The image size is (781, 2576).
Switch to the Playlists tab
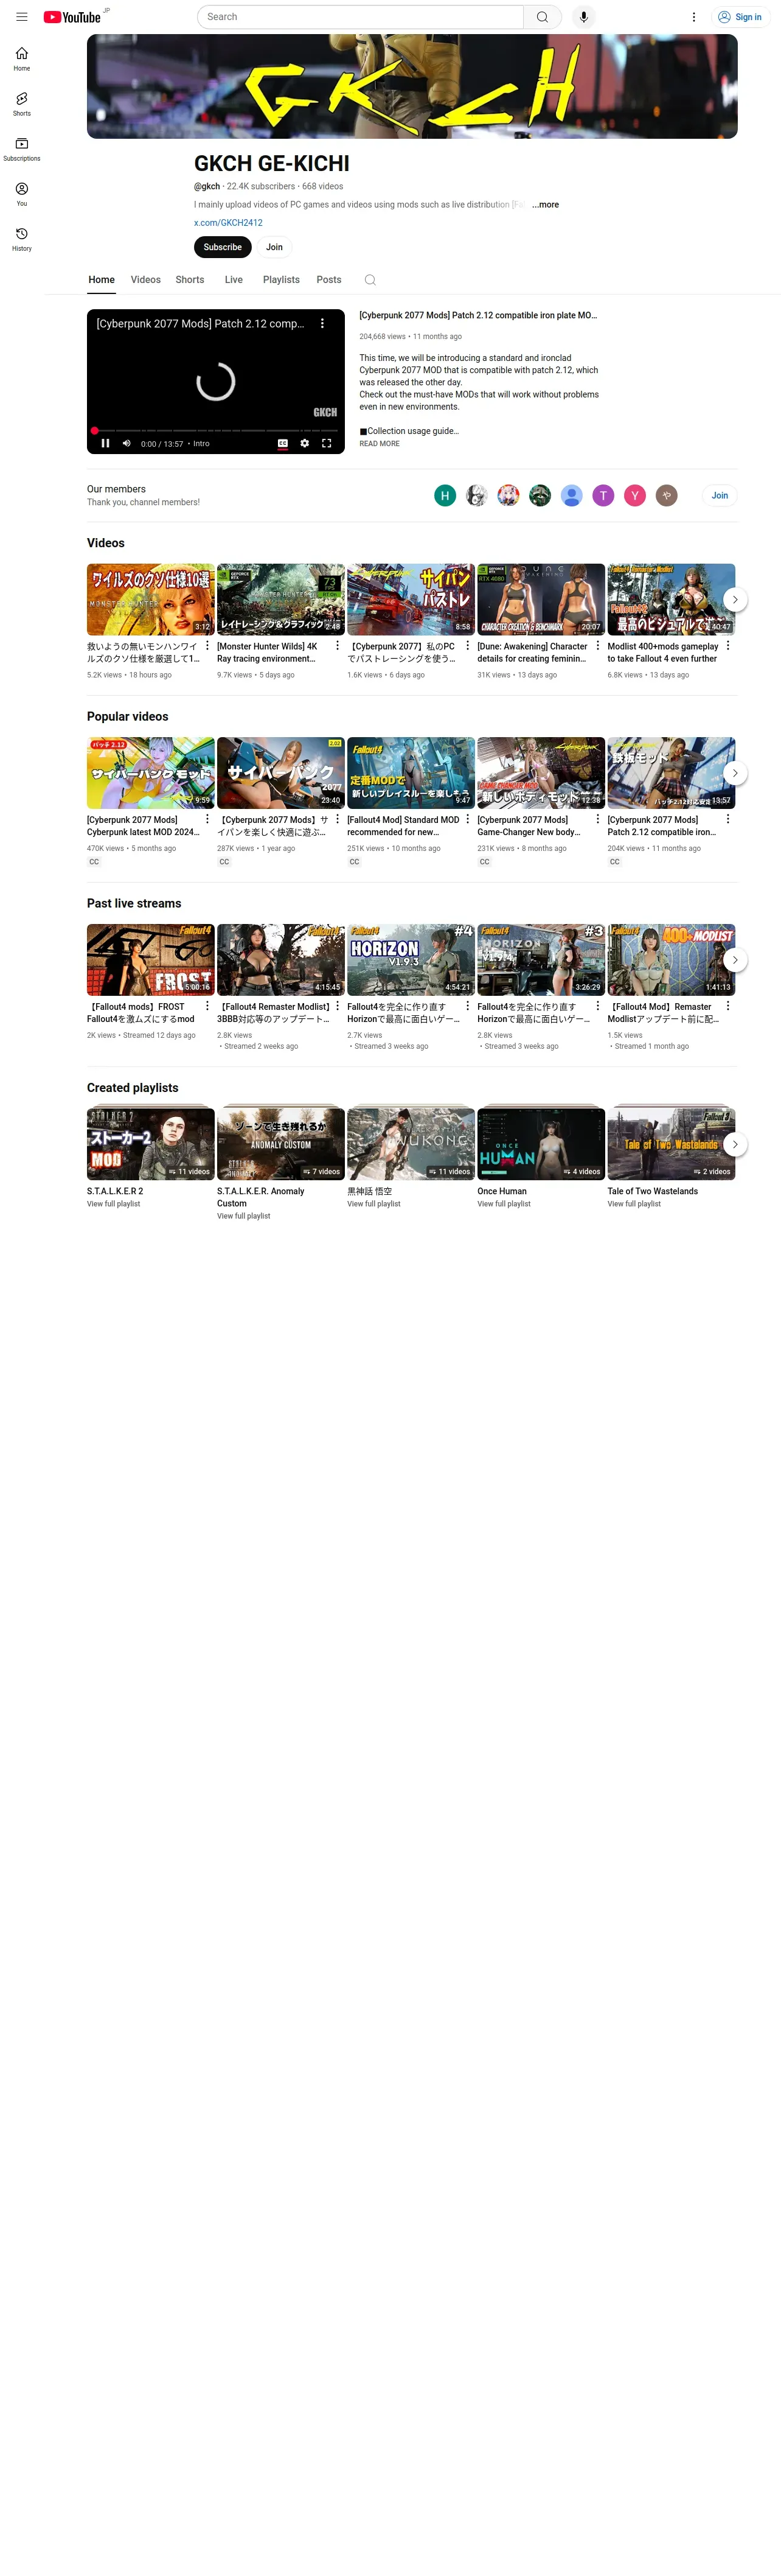(282, 280)
